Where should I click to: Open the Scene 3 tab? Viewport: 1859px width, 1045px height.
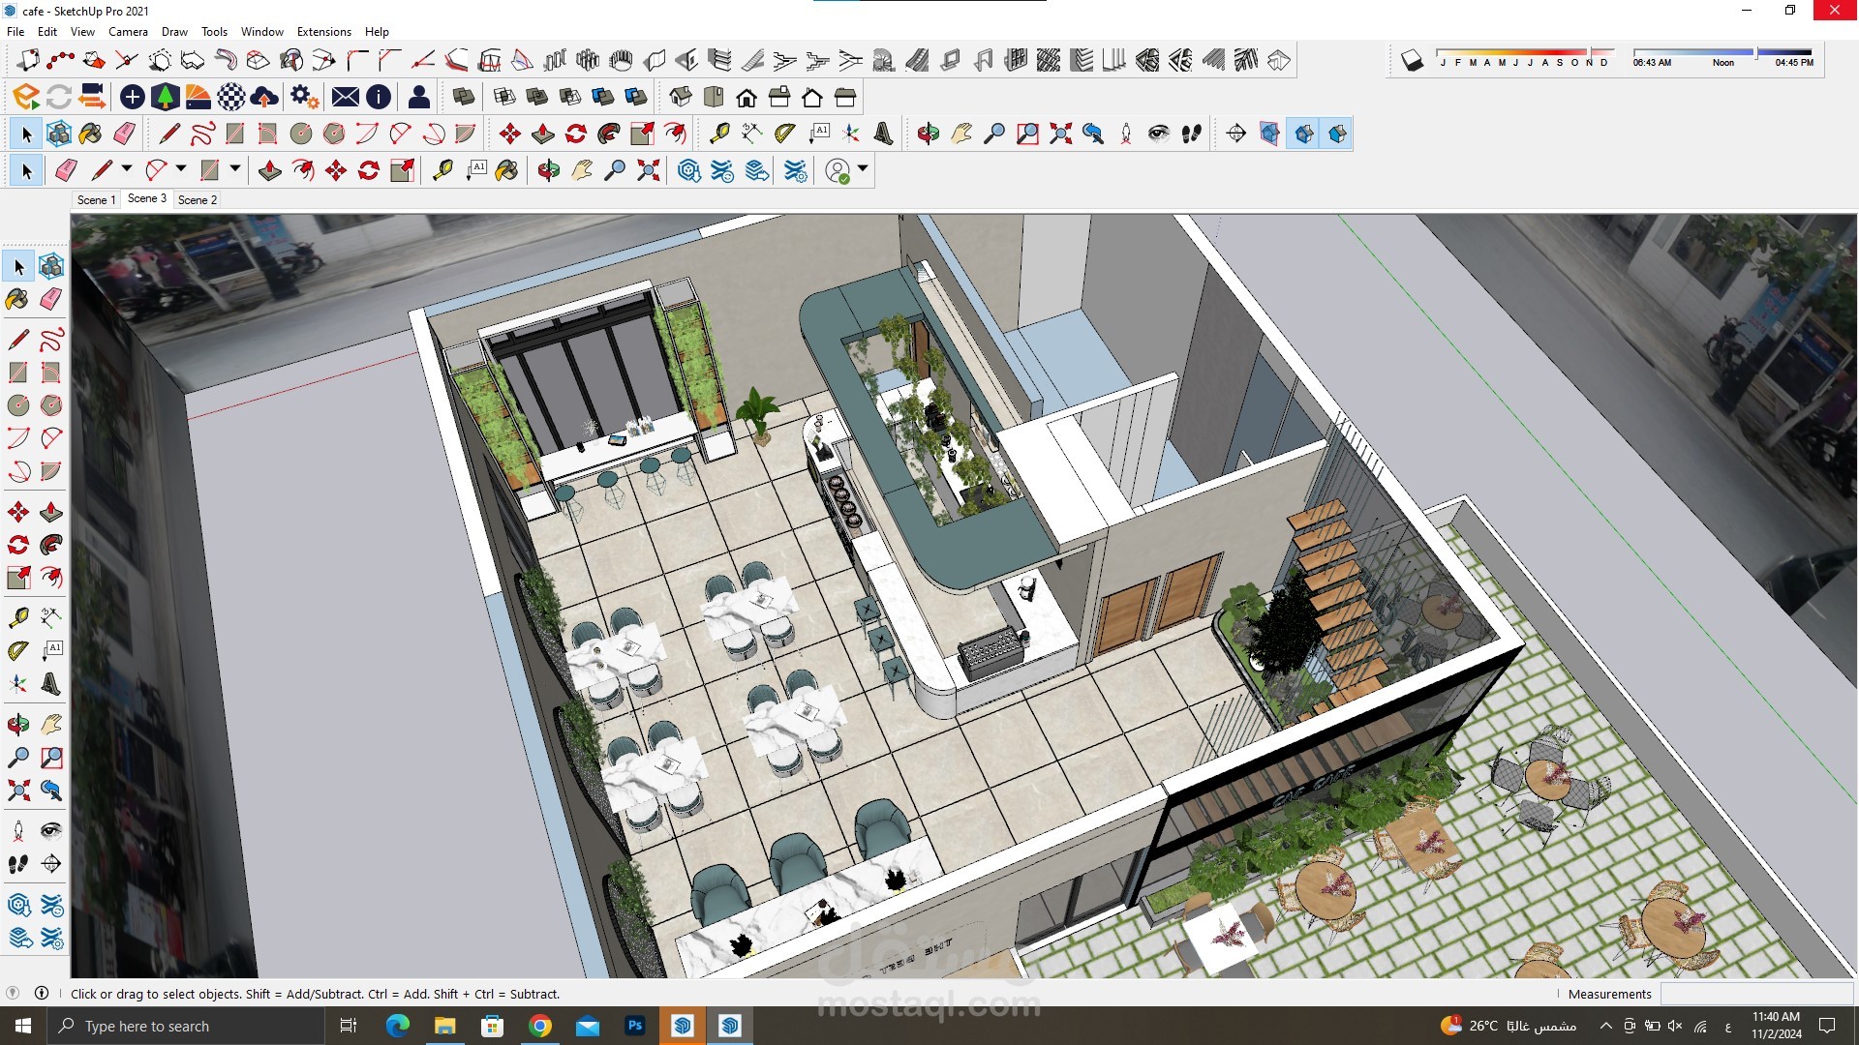point(147,198)
